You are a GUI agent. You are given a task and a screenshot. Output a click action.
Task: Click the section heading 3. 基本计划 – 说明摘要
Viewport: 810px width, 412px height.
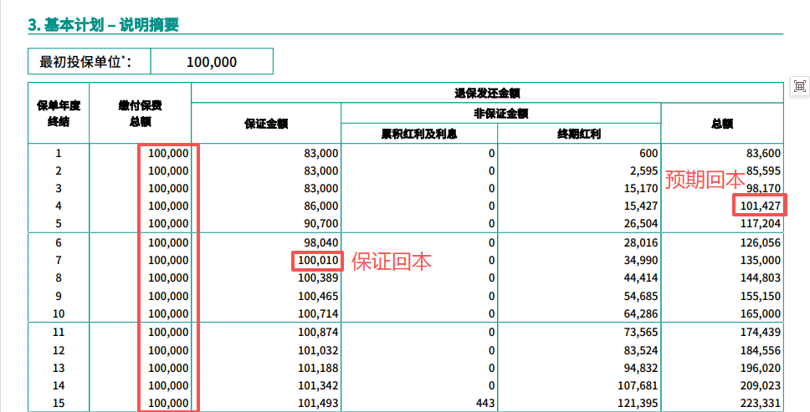103,25
